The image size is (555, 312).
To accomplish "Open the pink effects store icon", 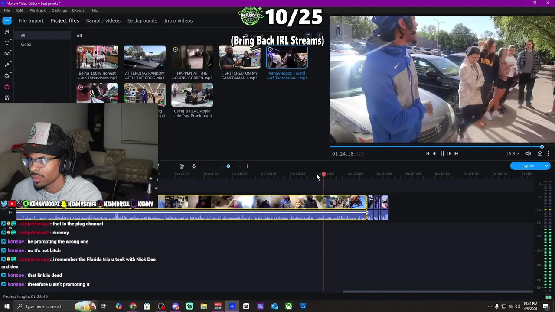I will click(7, 87).
